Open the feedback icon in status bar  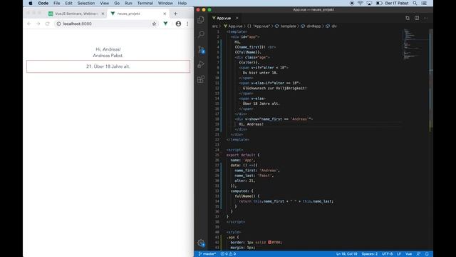(x=418, y=254)
